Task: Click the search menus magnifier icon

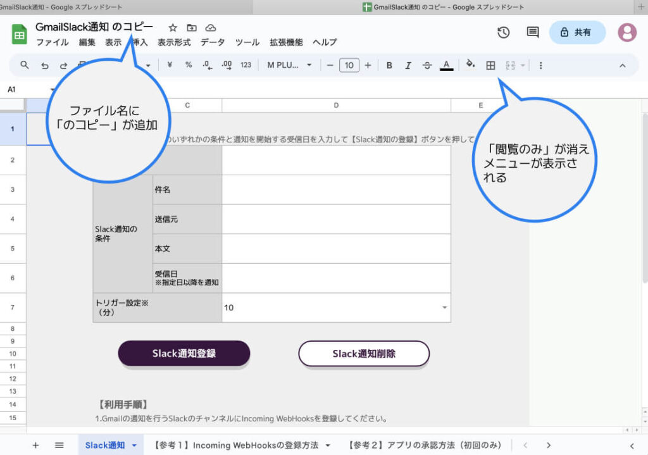Action: (25, 65)
